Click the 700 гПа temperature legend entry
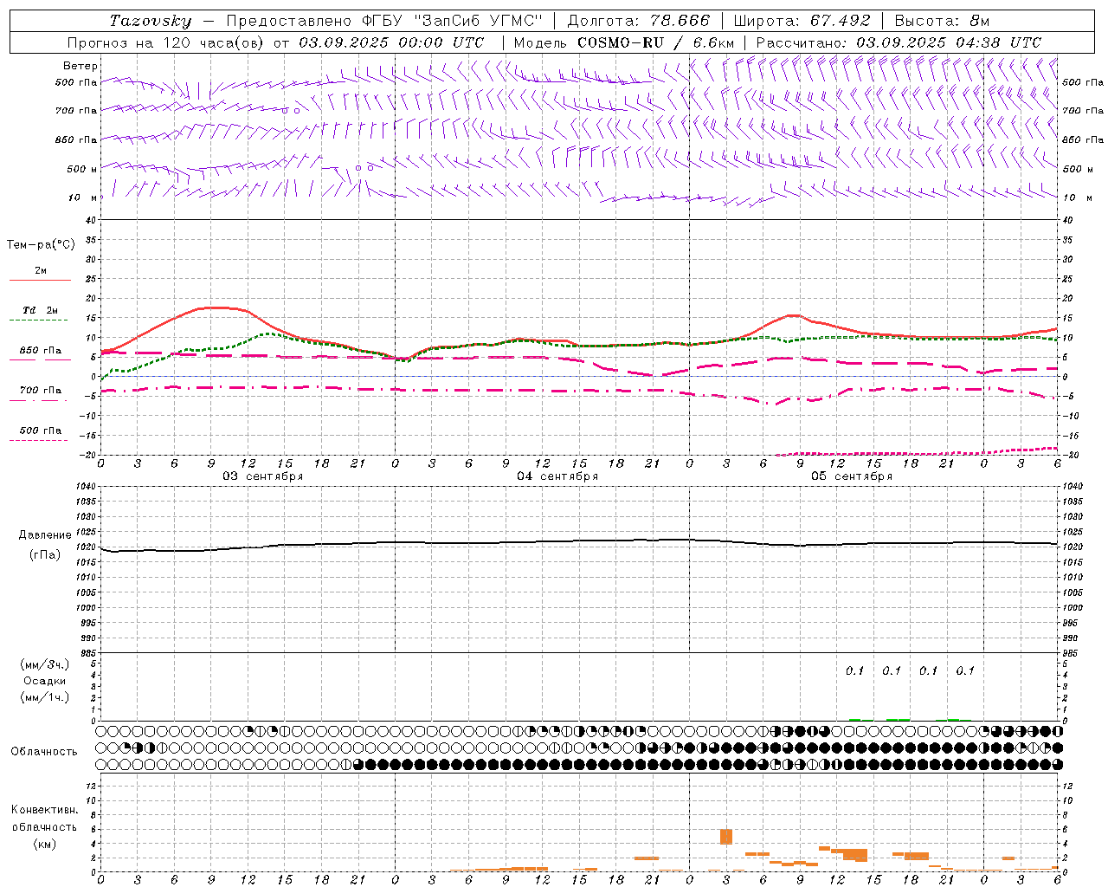This screenshot has width=1108, height=887. pyautogui.click(x=40, y=391)
